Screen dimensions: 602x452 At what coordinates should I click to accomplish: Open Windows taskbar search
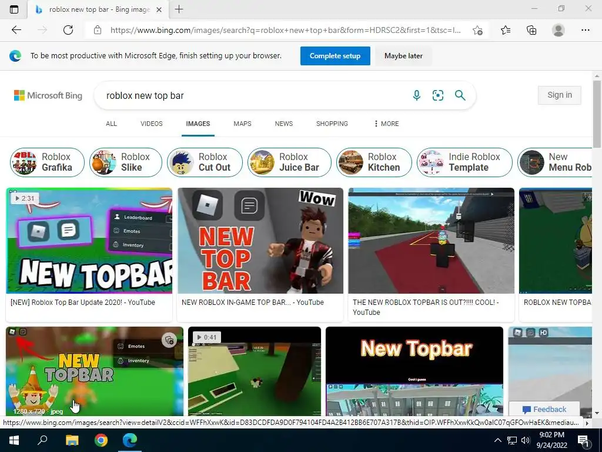click(x=42, y=440)
